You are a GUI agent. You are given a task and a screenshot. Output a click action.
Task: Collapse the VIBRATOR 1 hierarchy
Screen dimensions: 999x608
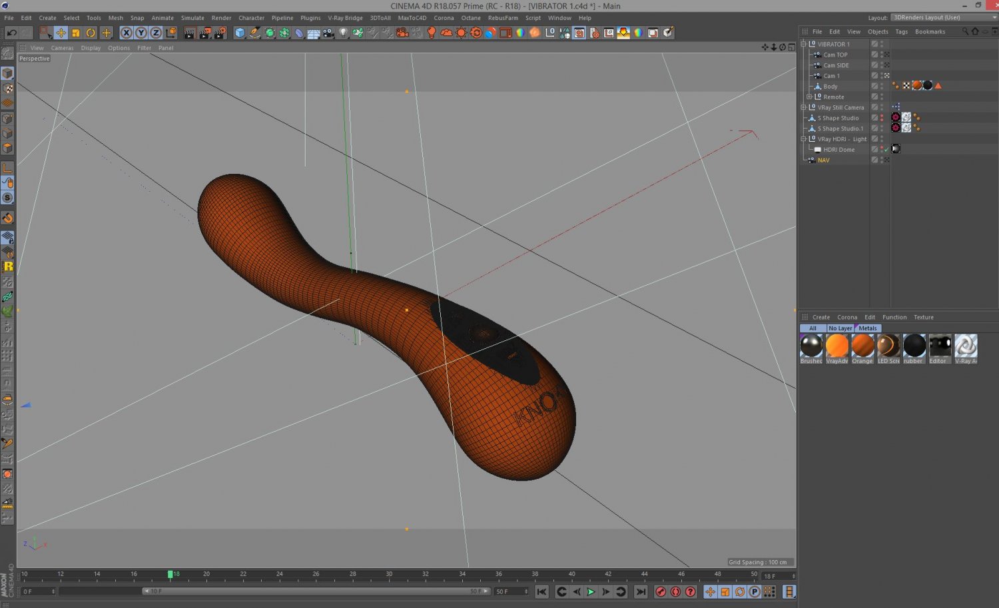pos(804,44)
